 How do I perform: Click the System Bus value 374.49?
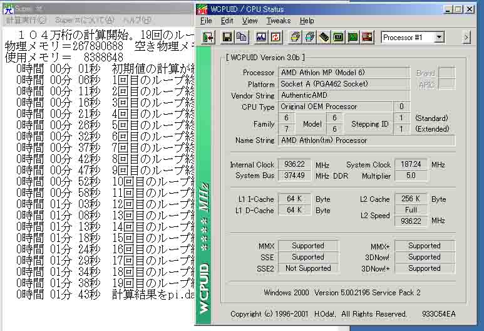pyautogui.click(x=294, y=176)
